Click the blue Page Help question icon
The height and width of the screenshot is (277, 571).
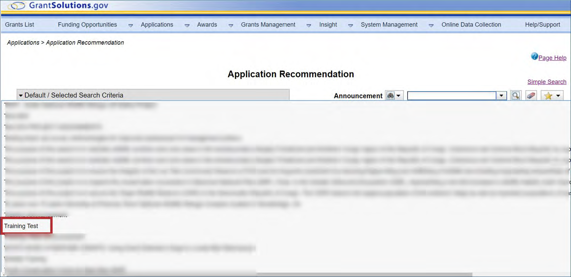click(534, 57)
